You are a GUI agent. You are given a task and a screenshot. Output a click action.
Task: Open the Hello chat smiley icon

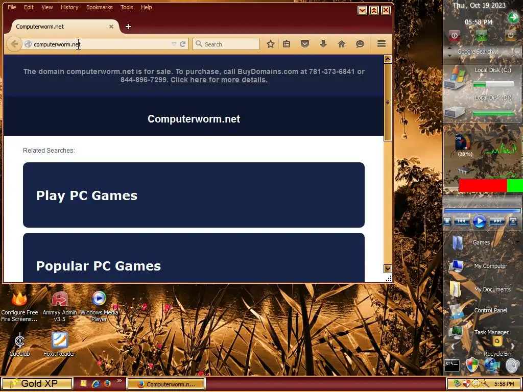coord(360,44)
